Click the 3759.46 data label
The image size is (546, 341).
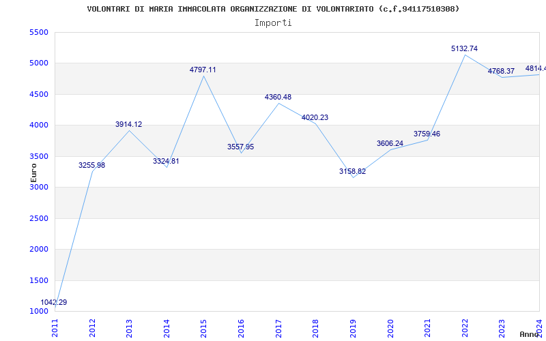tap(427, 134)
